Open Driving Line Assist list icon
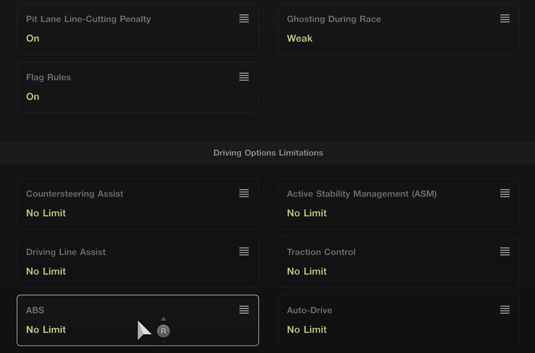The height and width of the screenshot is (353, 535). click(244, 252)
